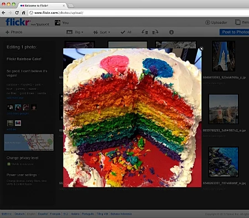This screenshot has width=249, height=218.
Task: Switch language to Tiếng Việt
Action: click(x=102, y=214)
